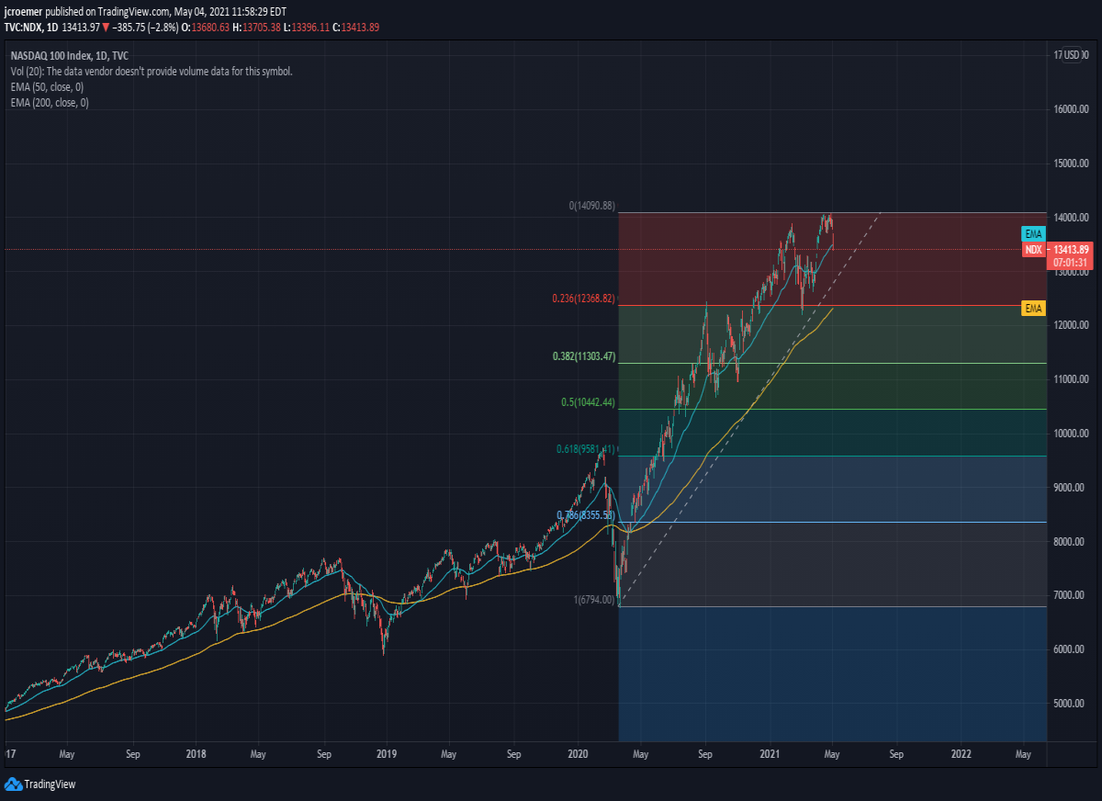
Task: Select the 1(6794.00) Fibonacci label
Action: coord(594,600)
